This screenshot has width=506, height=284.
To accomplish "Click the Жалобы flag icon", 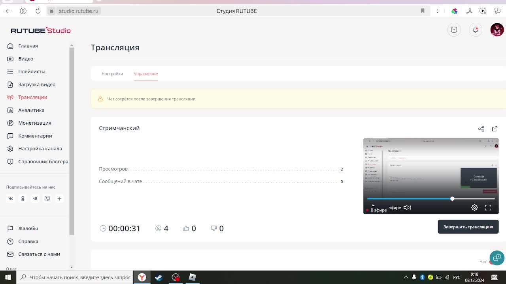I will [x=10, y=228].
